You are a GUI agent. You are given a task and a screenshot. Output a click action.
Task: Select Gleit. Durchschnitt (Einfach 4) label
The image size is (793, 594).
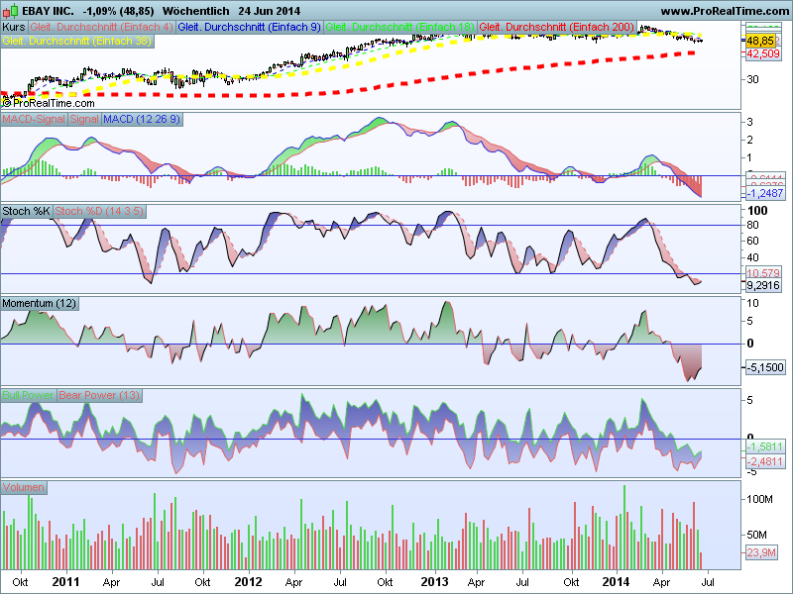(102, 28)
